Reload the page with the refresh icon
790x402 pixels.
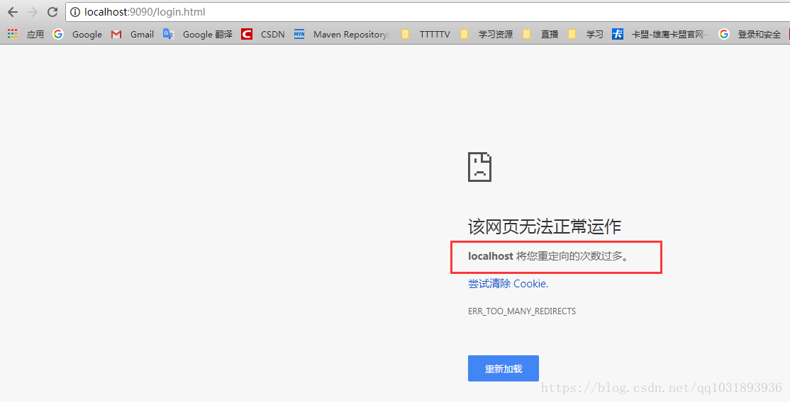(x=52, y=12)
